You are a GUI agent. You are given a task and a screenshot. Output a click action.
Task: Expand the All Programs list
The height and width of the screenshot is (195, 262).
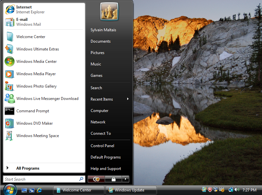click(x=27, y=168)
